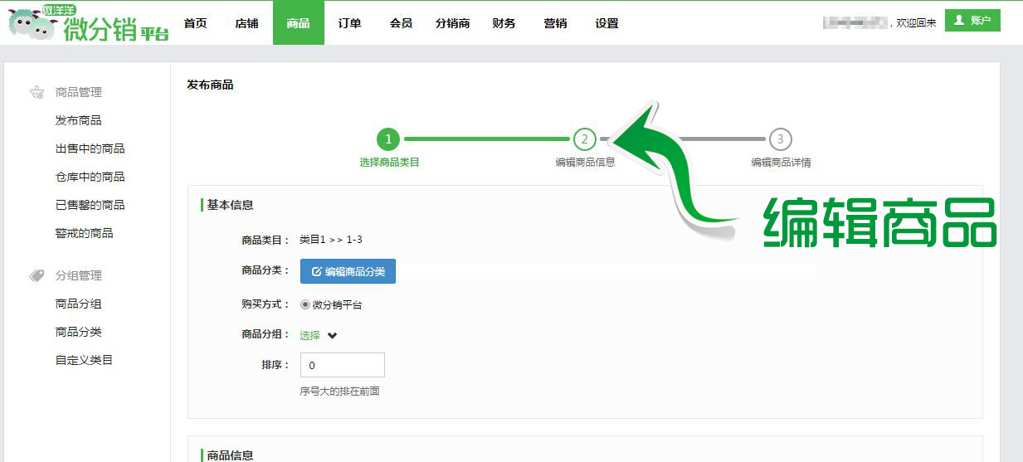The image size is (1023, 462).
Task: Open 仓库中的商品 from the sidebar
Action: pos(90,177)
